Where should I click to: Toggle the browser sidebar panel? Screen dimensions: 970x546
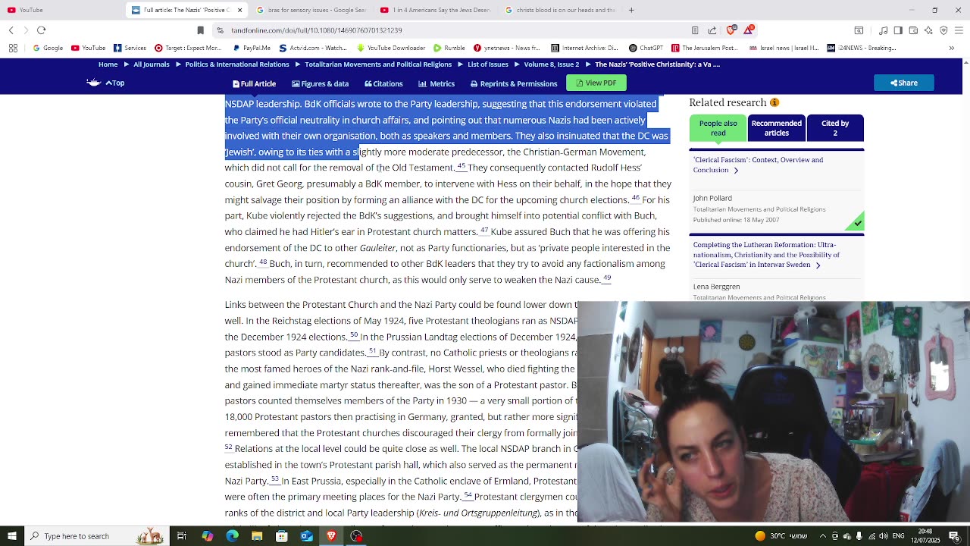pyautogui.click(x=898, y=30)
